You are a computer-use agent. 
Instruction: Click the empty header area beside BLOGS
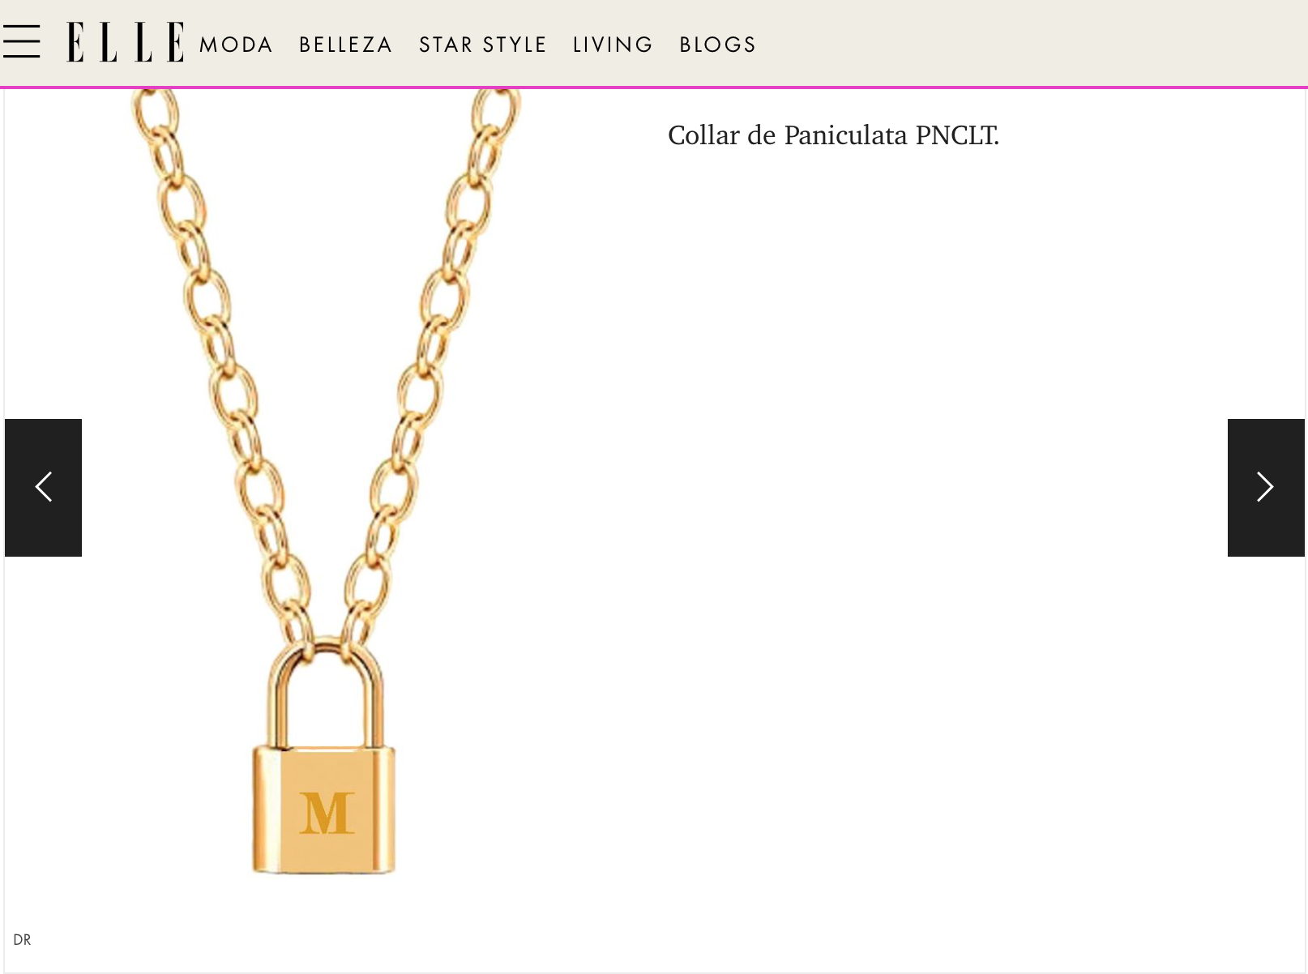(1029, 44)
